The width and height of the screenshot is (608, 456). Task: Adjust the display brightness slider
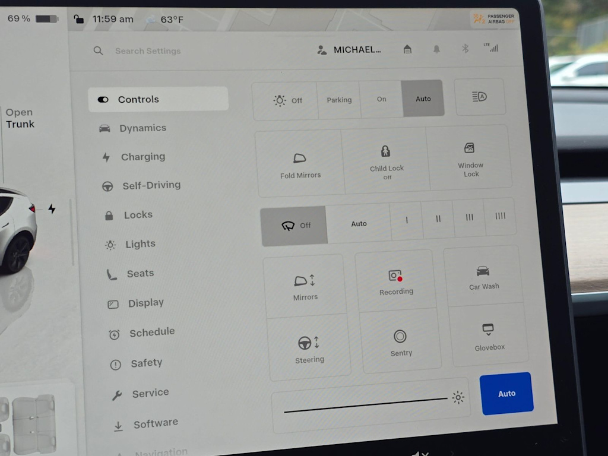tap(365, 405)
